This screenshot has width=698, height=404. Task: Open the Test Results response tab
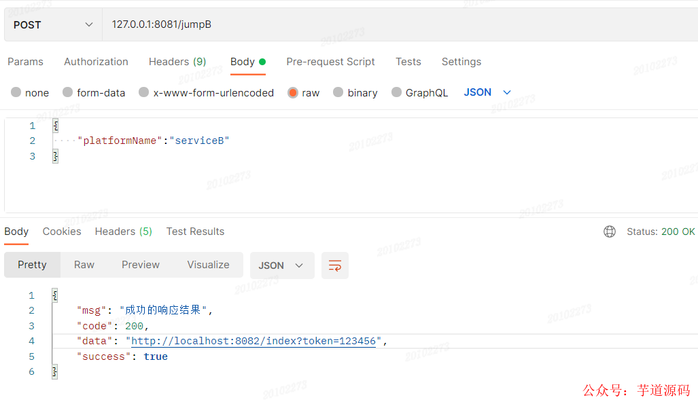click(195, 231)
